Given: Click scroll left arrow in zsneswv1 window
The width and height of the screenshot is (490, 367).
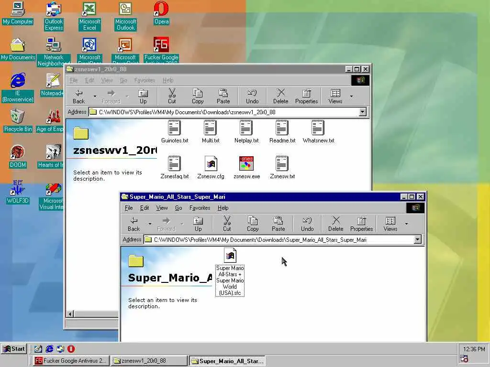Looking at the screenshot, I should 70,314.
